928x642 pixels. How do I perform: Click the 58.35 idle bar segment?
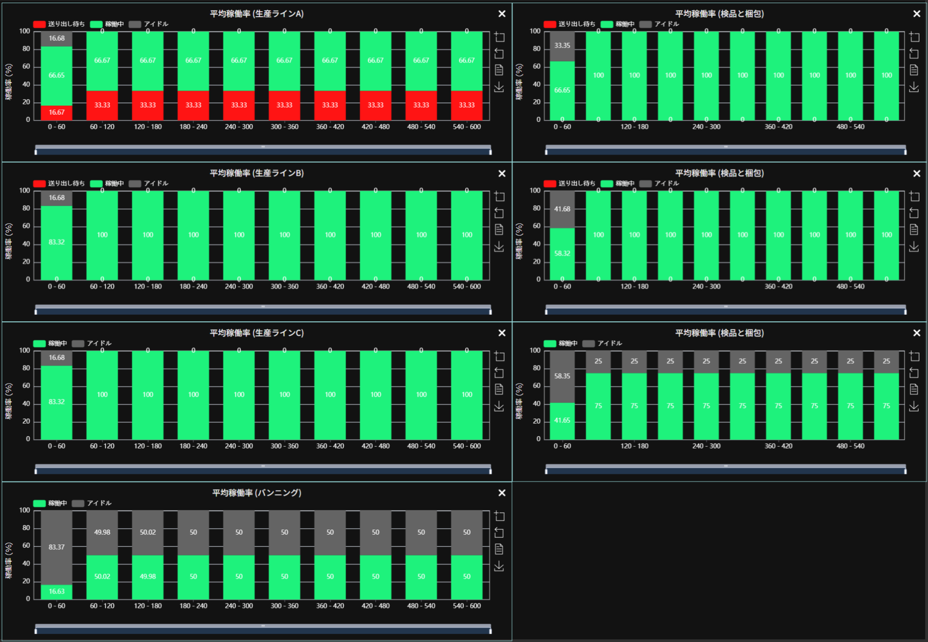(562, 376)
